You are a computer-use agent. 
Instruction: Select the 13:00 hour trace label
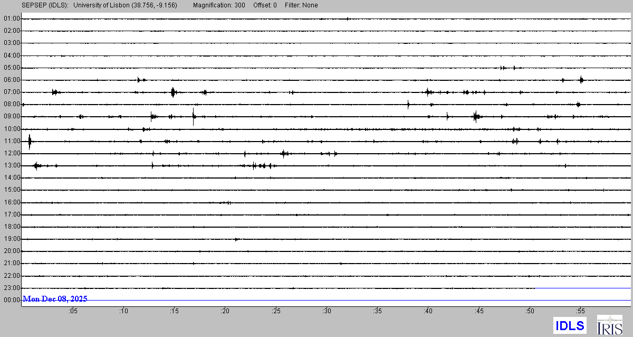[12, 165]
